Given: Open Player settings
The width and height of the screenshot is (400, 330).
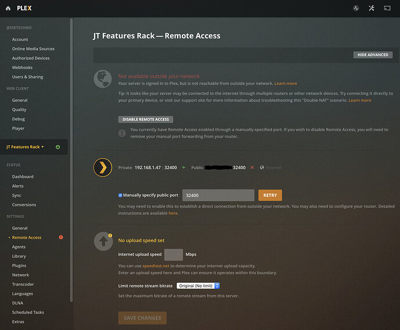Looking at the screenshot, I should coord(18,128).
